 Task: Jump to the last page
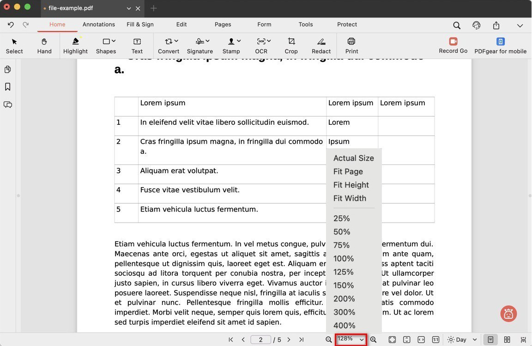click(x=301, y=340)
